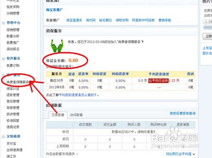Expand 对比同行业平均值 dropdown arrow
Viewport: 212px width, 158px height.
point(194,154)
